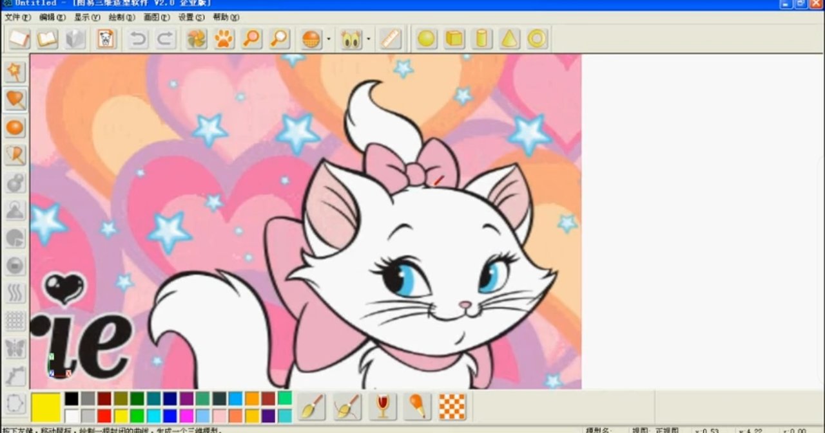Expand the dropdown beside orange sphere icon
This screenshot has width=825, height=433.
[328, 39]
